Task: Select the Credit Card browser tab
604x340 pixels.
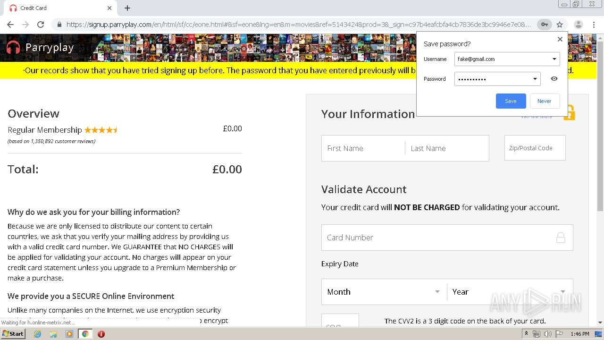Action: tap(57, 8)
